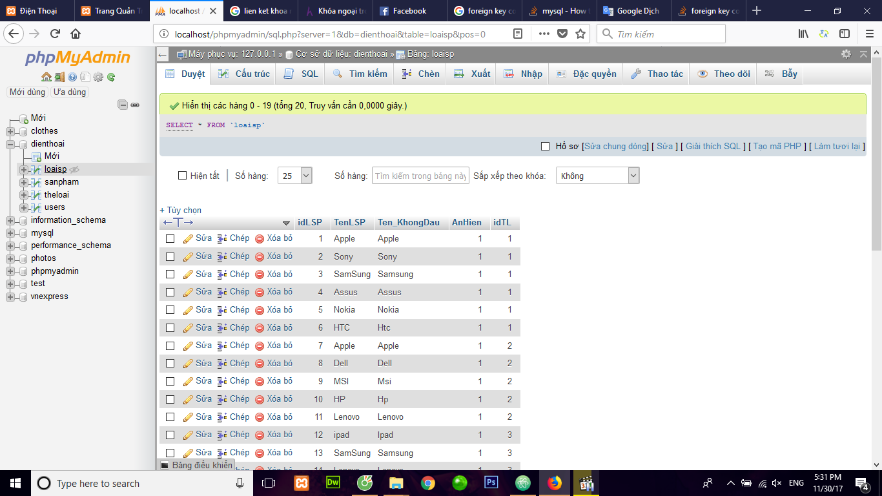882x496 pixels.
Task: Click Firefox Tìm kiếm search box
Action: tap(661, 34)
